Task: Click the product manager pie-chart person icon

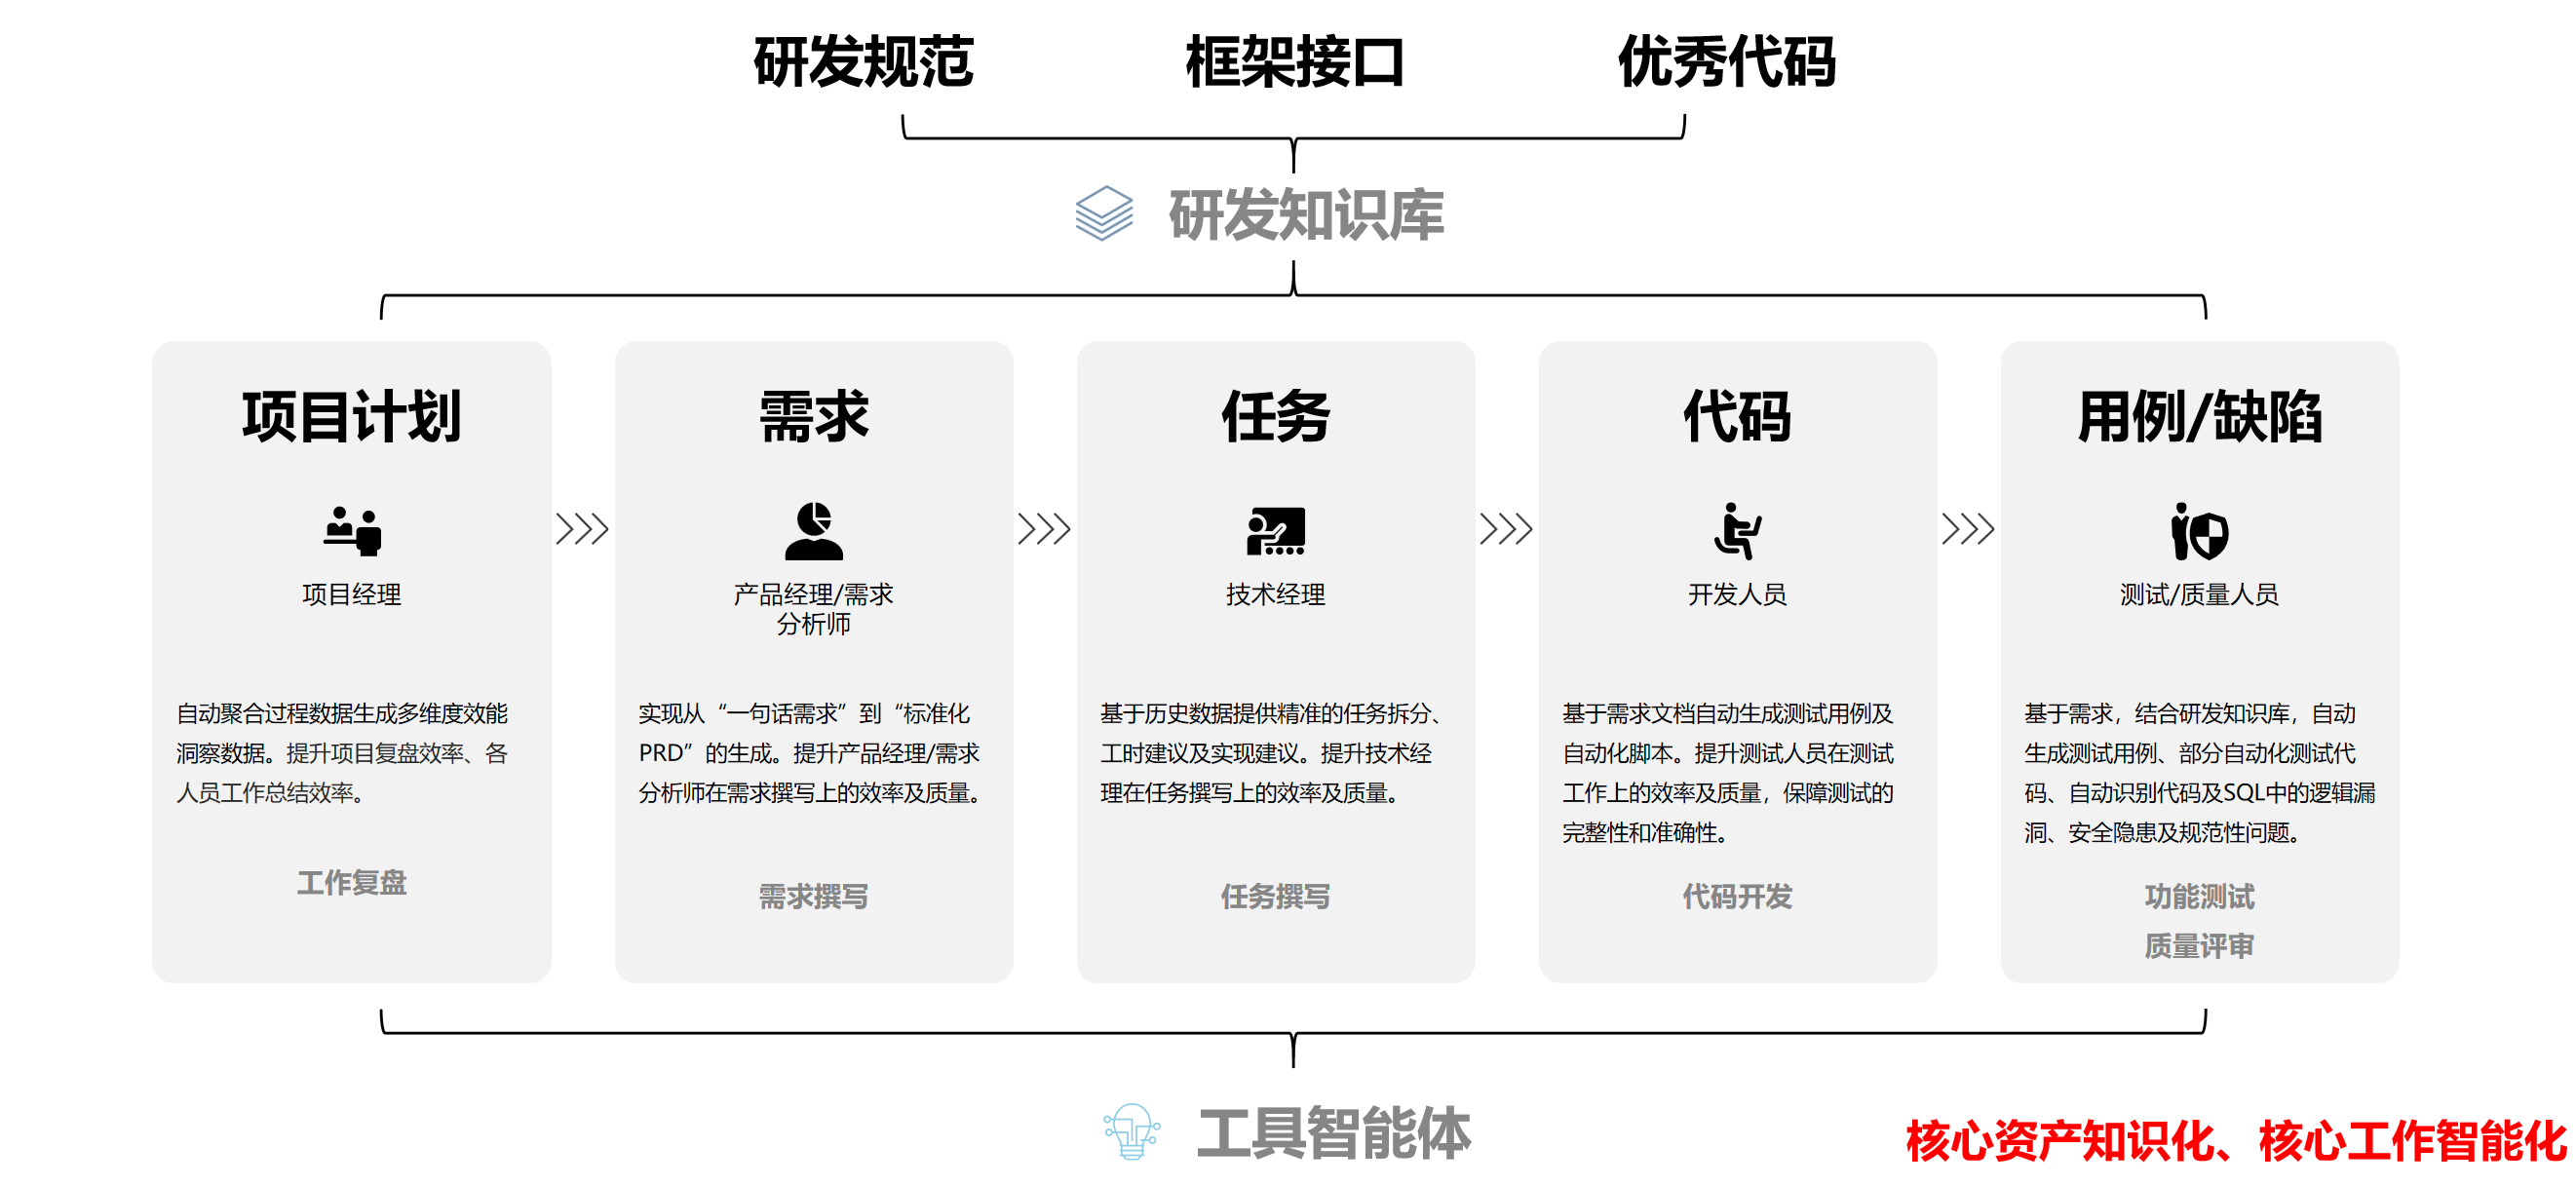Action: tap(814, 530)
